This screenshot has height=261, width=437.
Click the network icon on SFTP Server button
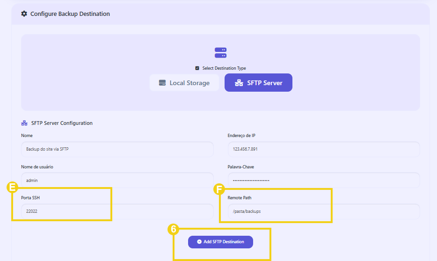tap(239, 83)
